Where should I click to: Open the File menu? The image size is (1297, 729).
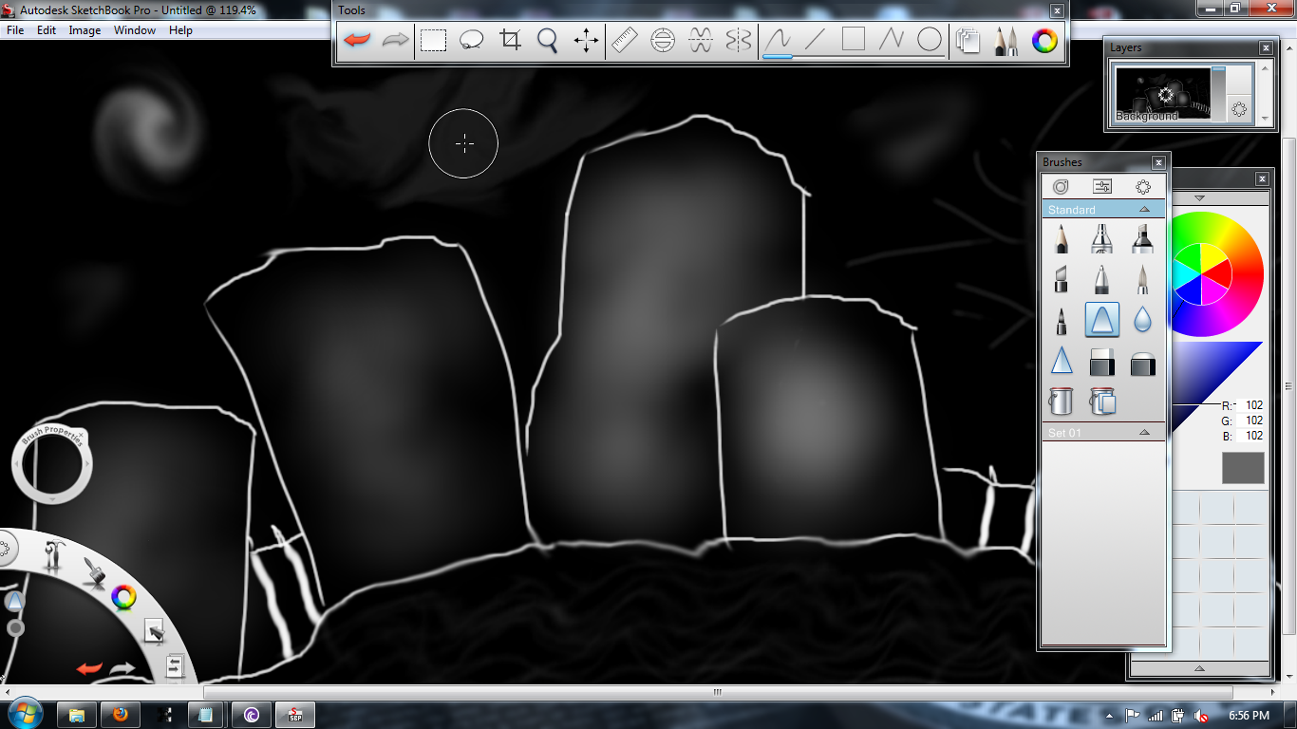15,30
